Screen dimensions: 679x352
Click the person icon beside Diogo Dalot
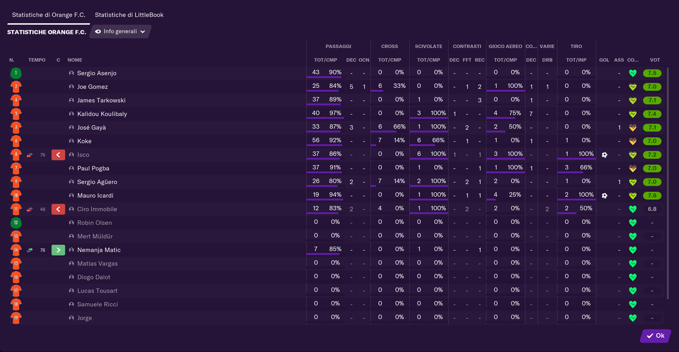pos(72,277)
